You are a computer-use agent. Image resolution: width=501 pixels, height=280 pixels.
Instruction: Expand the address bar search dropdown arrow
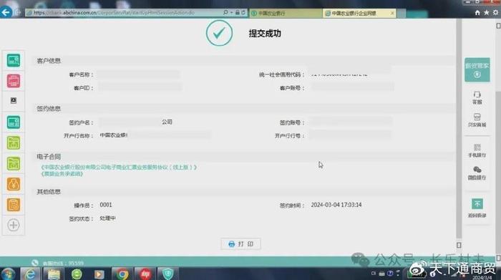tap(232, 12)
